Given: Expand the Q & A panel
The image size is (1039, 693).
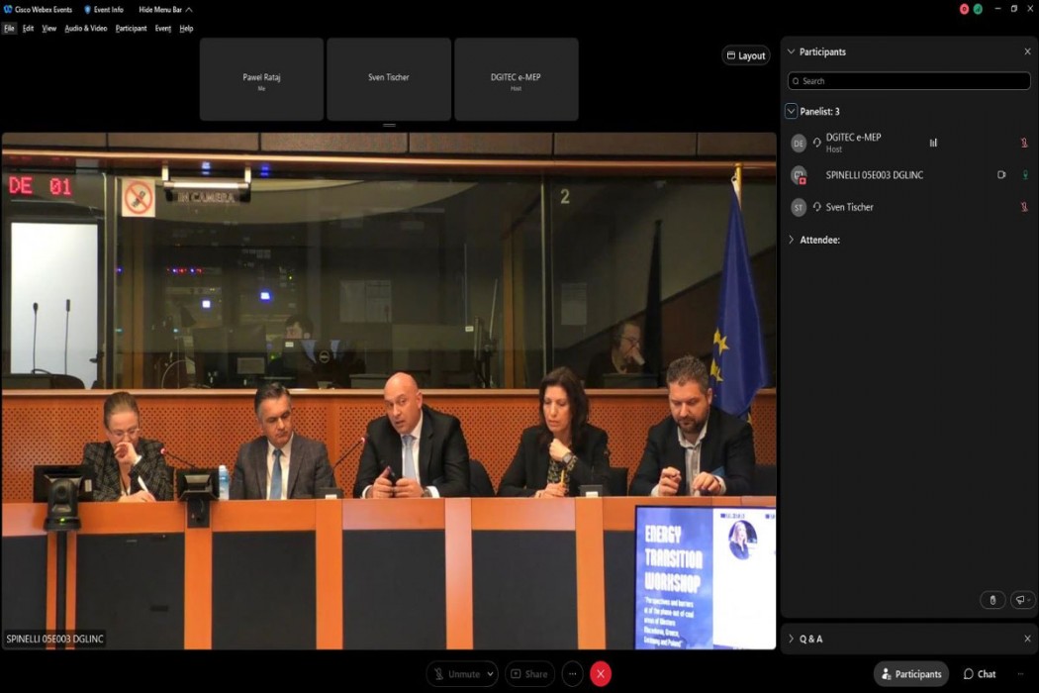Looking at the screenshot, I should [792, 639].
